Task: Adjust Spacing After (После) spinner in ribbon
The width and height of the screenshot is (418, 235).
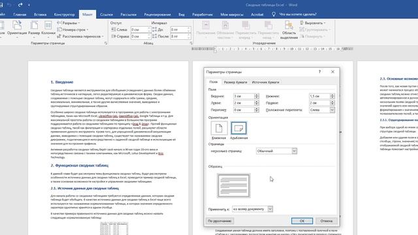Action: (189, 37)
